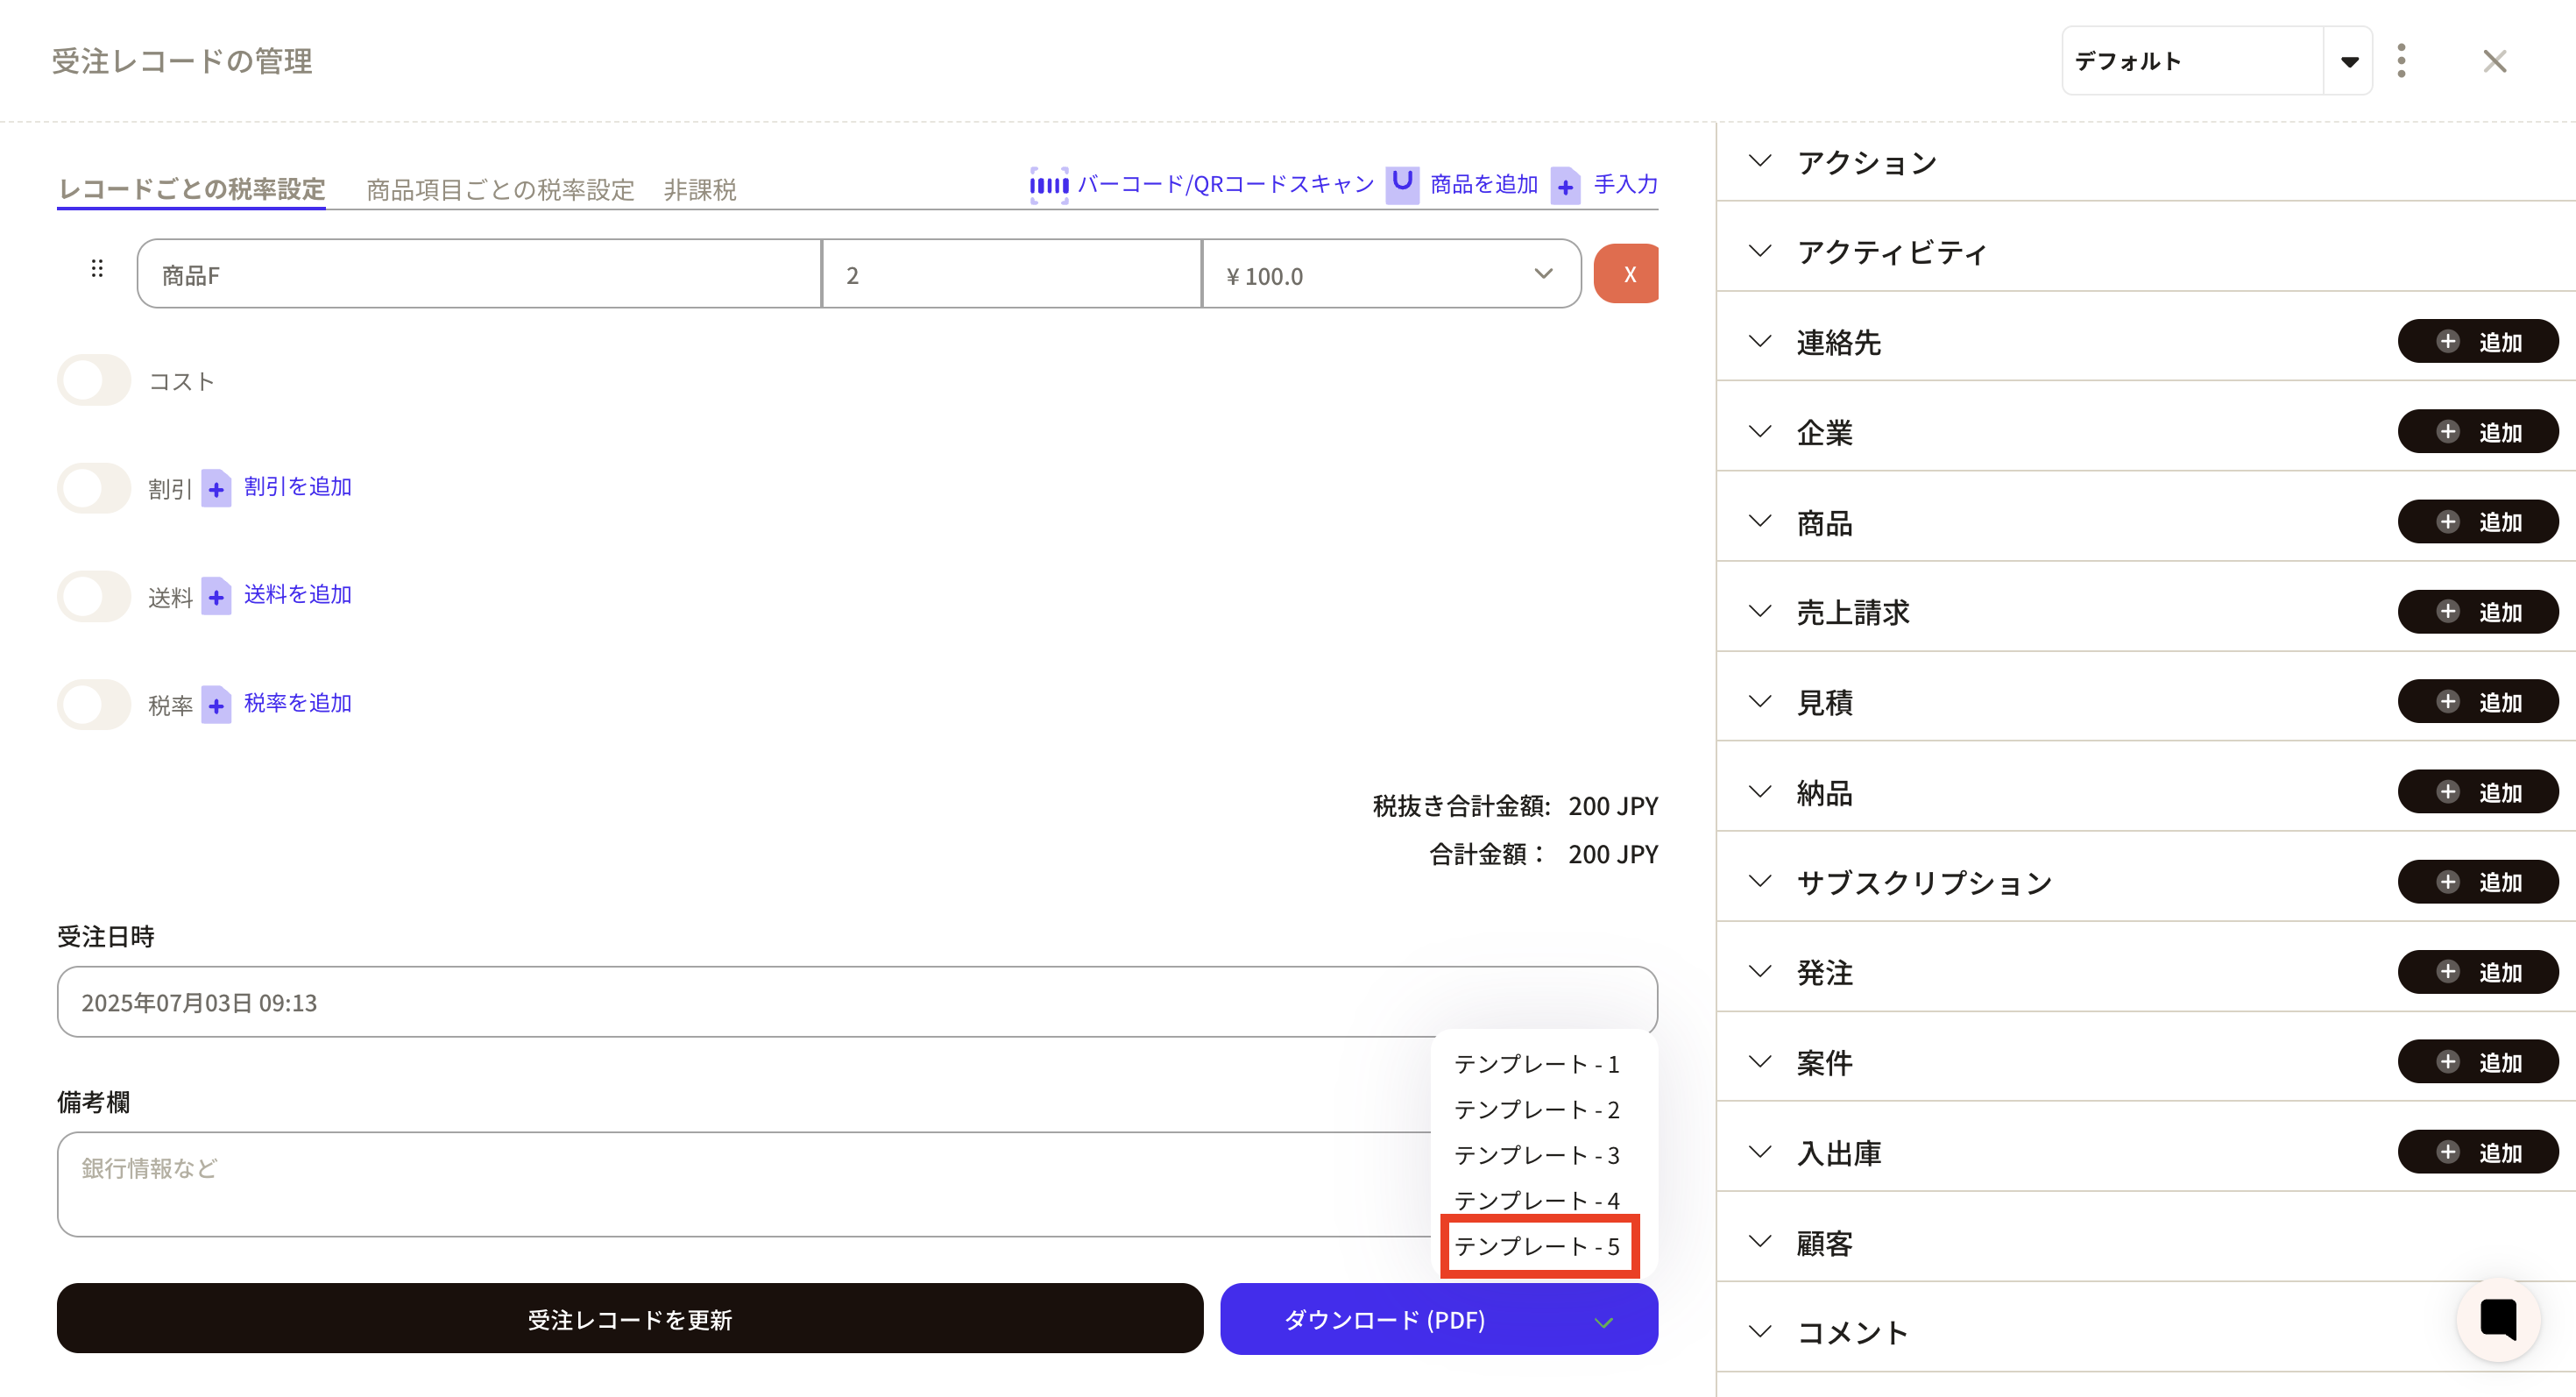
Task: Switch on the 送料 toggle
Action: pyautogui.click(x=94, y=597)
